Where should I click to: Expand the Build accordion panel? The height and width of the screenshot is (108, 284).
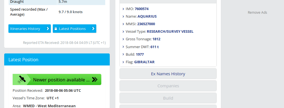coord(168,98)
